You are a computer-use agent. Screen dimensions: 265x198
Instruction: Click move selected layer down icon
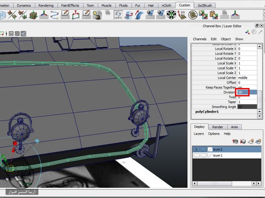[243, 141]
